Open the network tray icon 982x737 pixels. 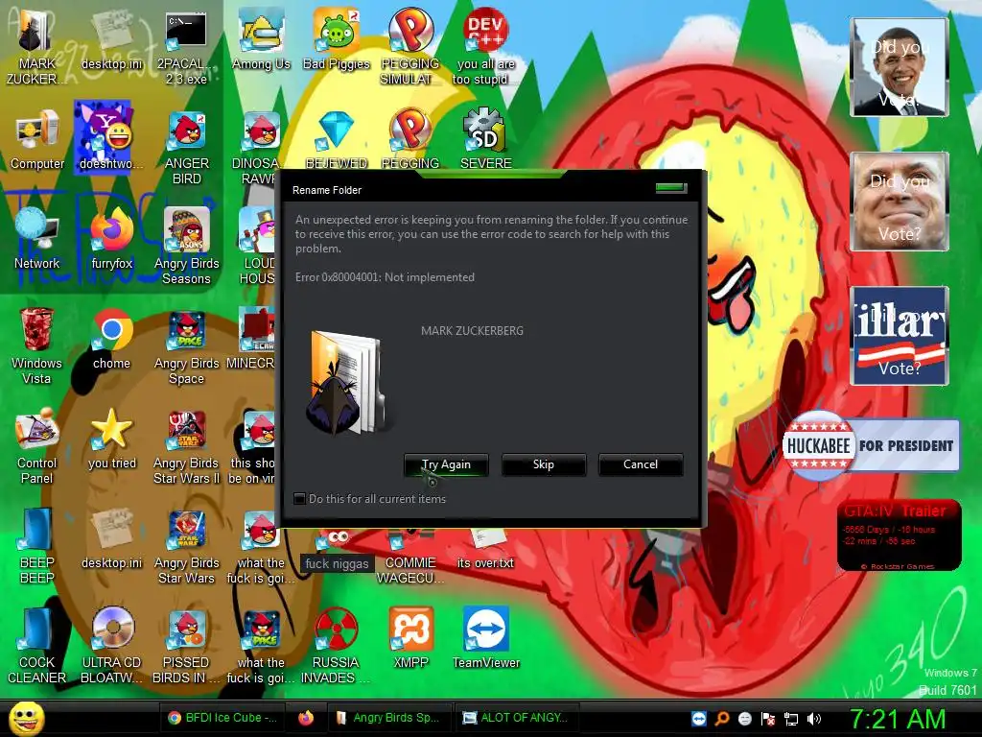(791, 719)
